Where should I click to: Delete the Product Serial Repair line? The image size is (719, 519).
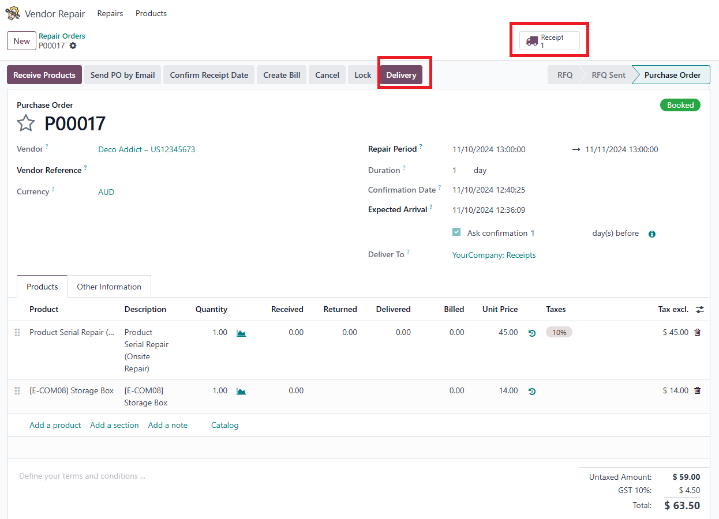pyautogui.click(x=697, y=332)
